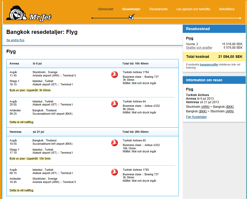
Task: Click the Se andra flyg link
Action: click(15, 40)
